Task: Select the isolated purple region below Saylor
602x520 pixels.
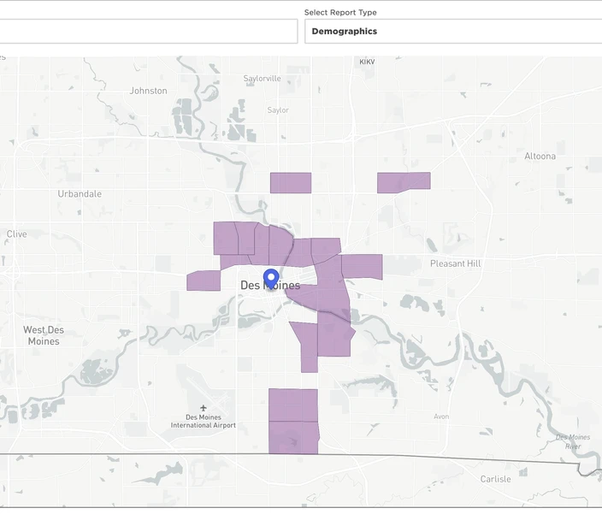Action: tap(291, 182)
